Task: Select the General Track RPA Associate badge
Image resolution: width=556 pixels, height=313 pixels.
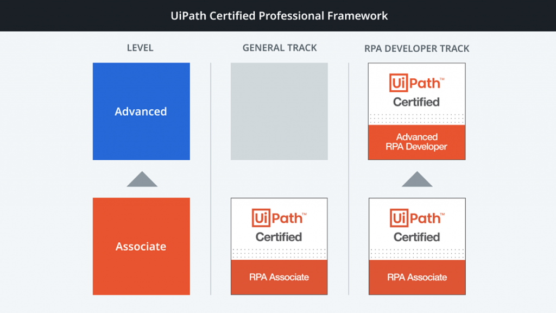Action: coord(279,246)
